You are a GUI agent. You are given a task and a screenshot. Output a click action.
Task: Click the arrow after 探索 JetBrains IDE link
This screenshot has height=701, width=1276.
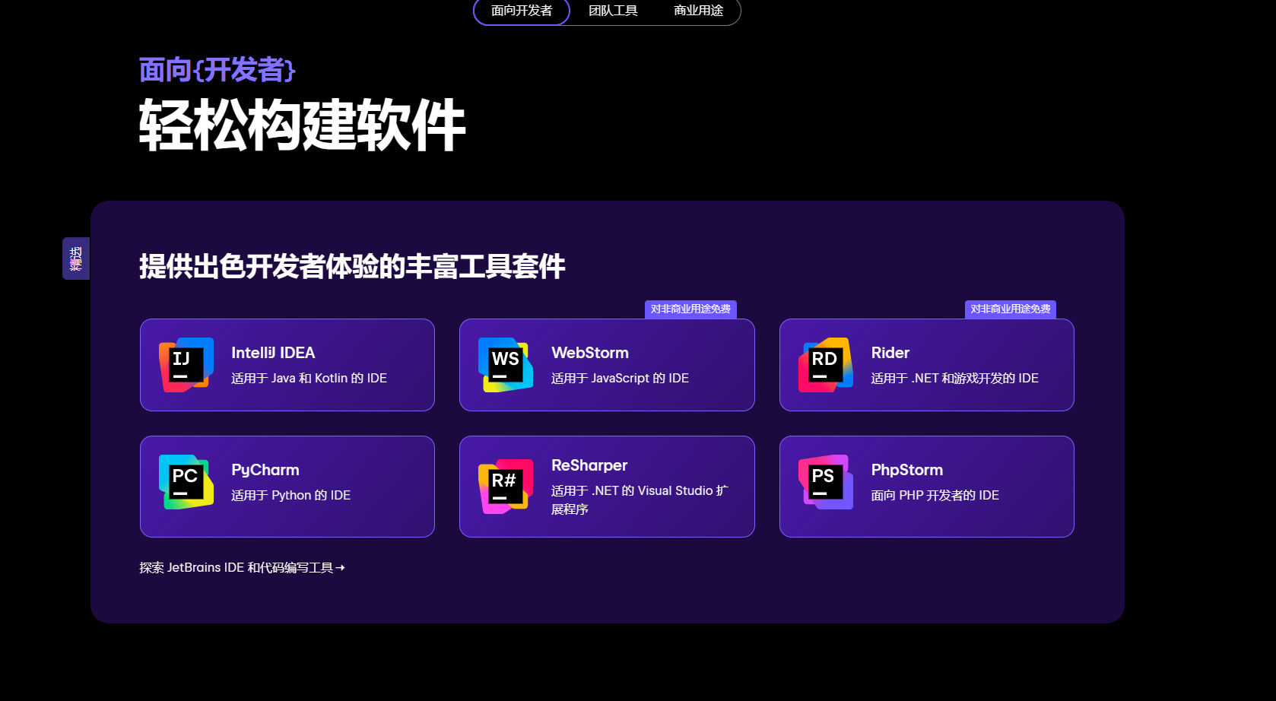(340, 568)
